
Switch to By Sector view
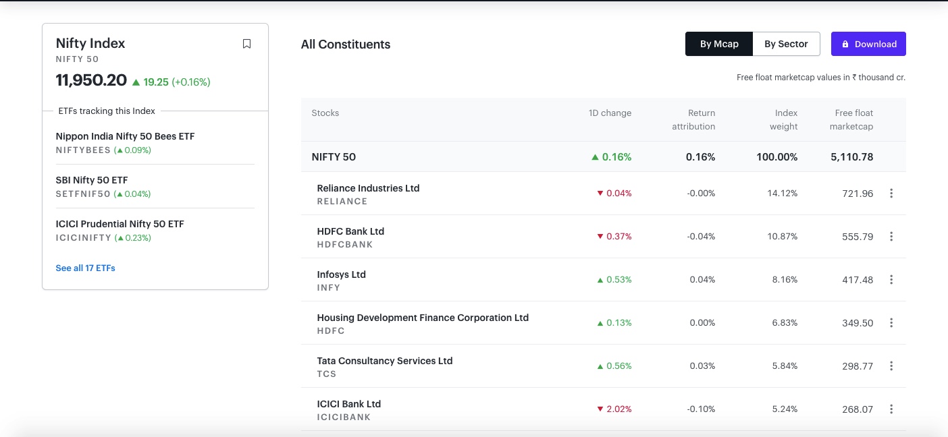(x=786, y=44)
